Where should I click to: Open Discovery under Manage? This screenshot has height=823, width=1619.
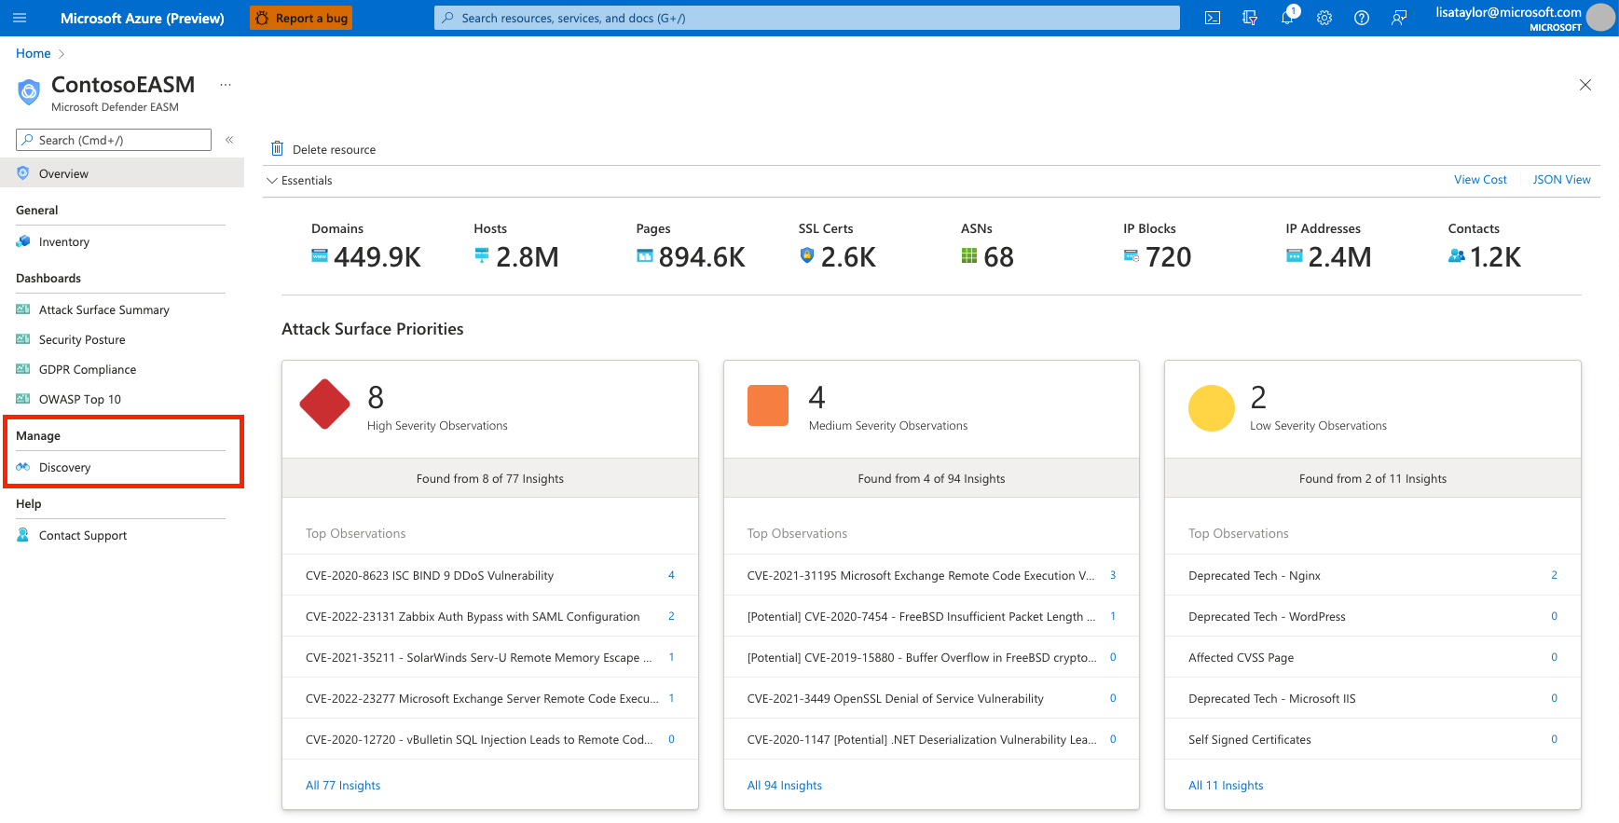point(64,468)
